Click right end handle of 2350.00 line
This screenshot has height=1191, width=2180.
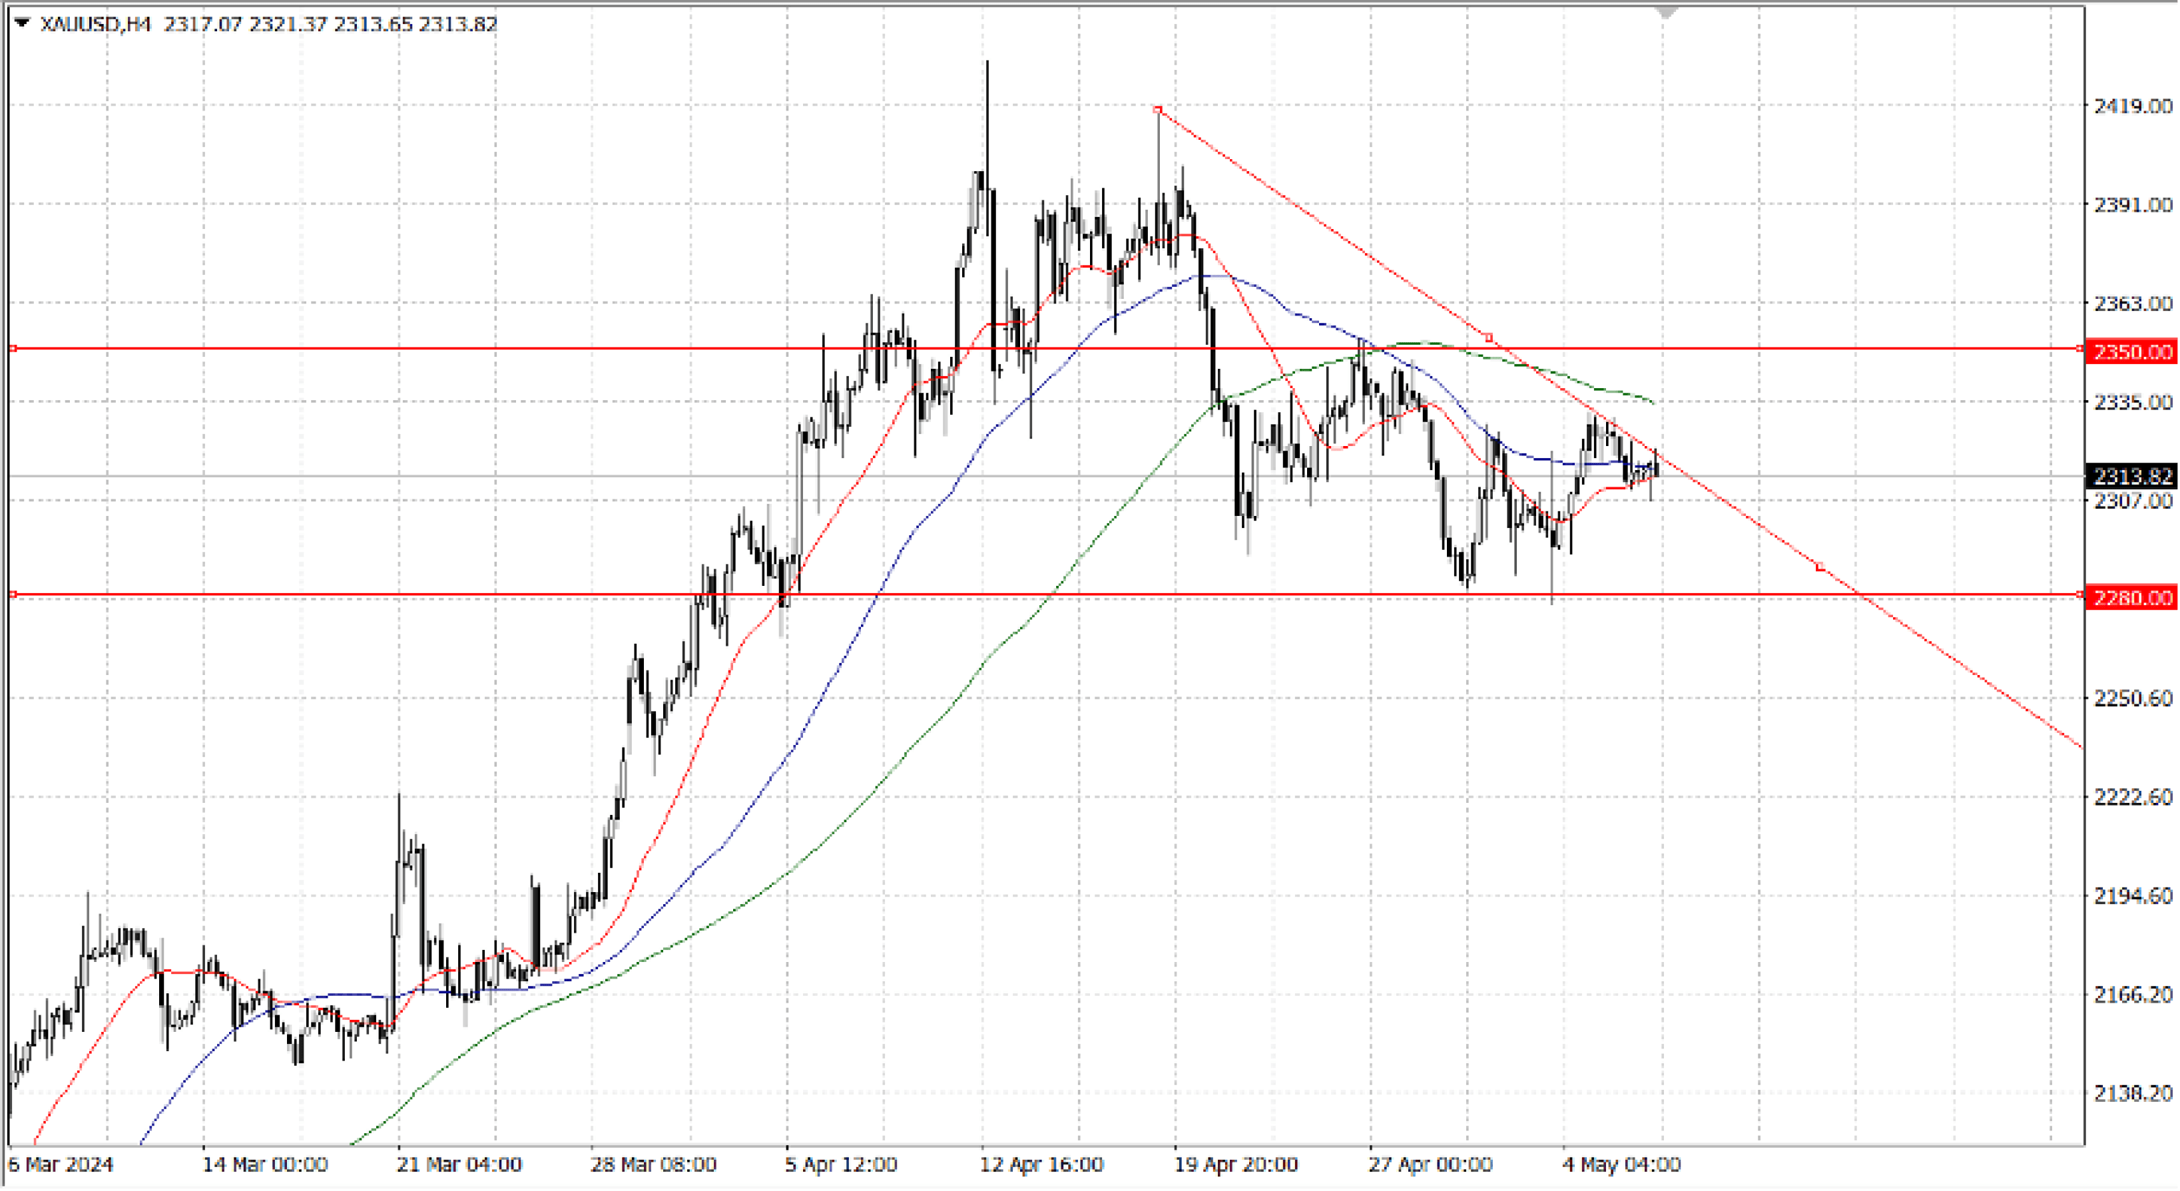(x=2080, y=348)
